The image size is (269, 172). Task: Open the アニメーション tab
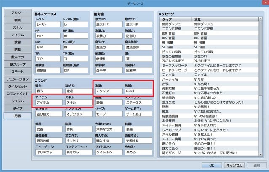pyautogui.click(x=18, y=79)
